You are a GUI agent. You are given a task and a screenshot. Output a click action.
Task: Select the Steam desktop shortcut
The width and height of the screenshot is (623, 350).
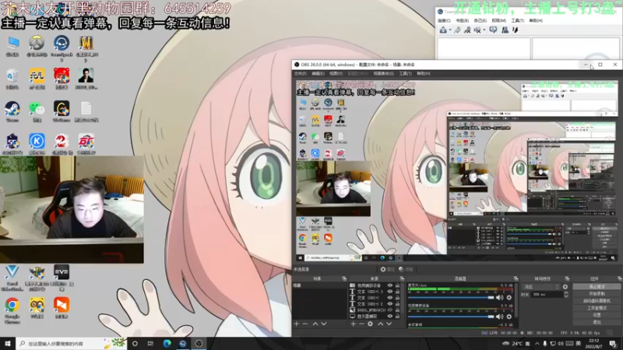point(12,111)
